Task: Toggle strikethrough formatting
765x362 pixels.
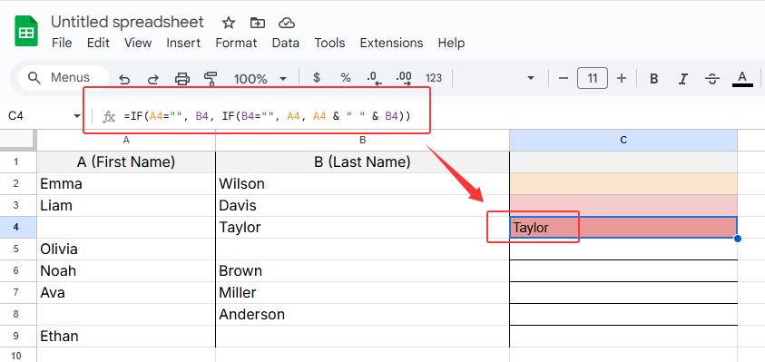Action: [712, 79]
